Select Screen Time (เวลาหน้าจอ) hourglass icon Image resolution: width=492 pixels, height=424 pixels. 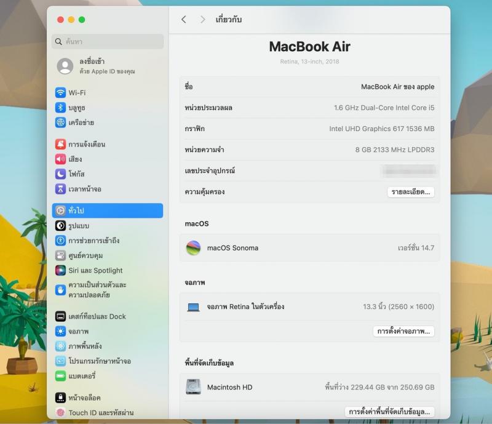[60, 189]
